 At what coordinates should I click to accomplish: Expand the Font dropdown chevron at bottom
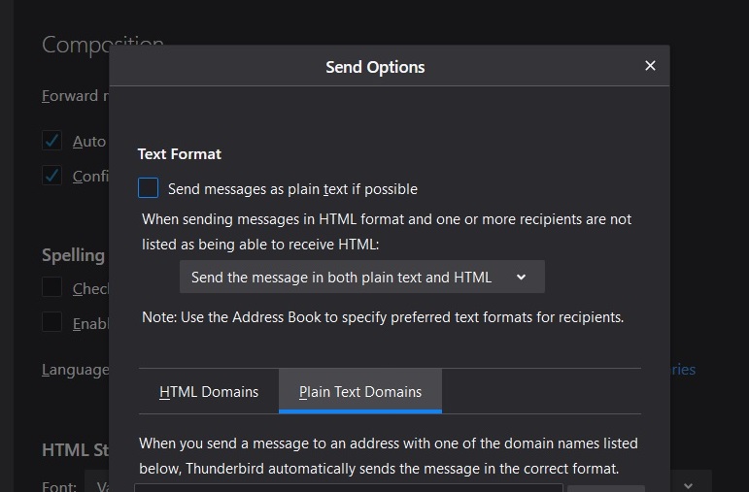pos(688,485)
